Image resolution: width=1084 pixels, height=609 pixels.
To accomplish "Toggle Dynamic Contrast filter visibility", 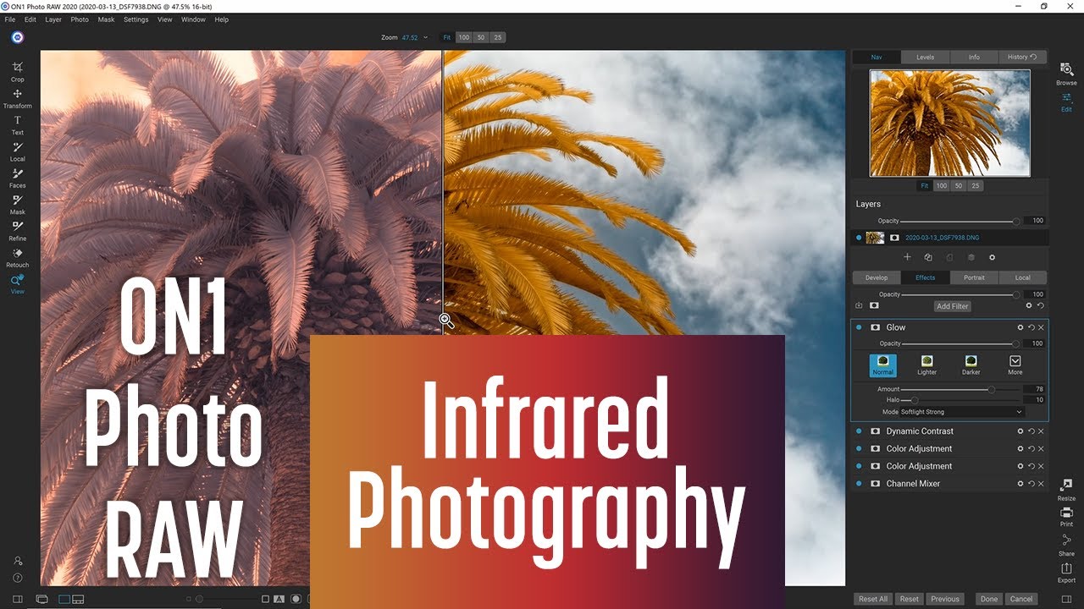I will 859,431.
